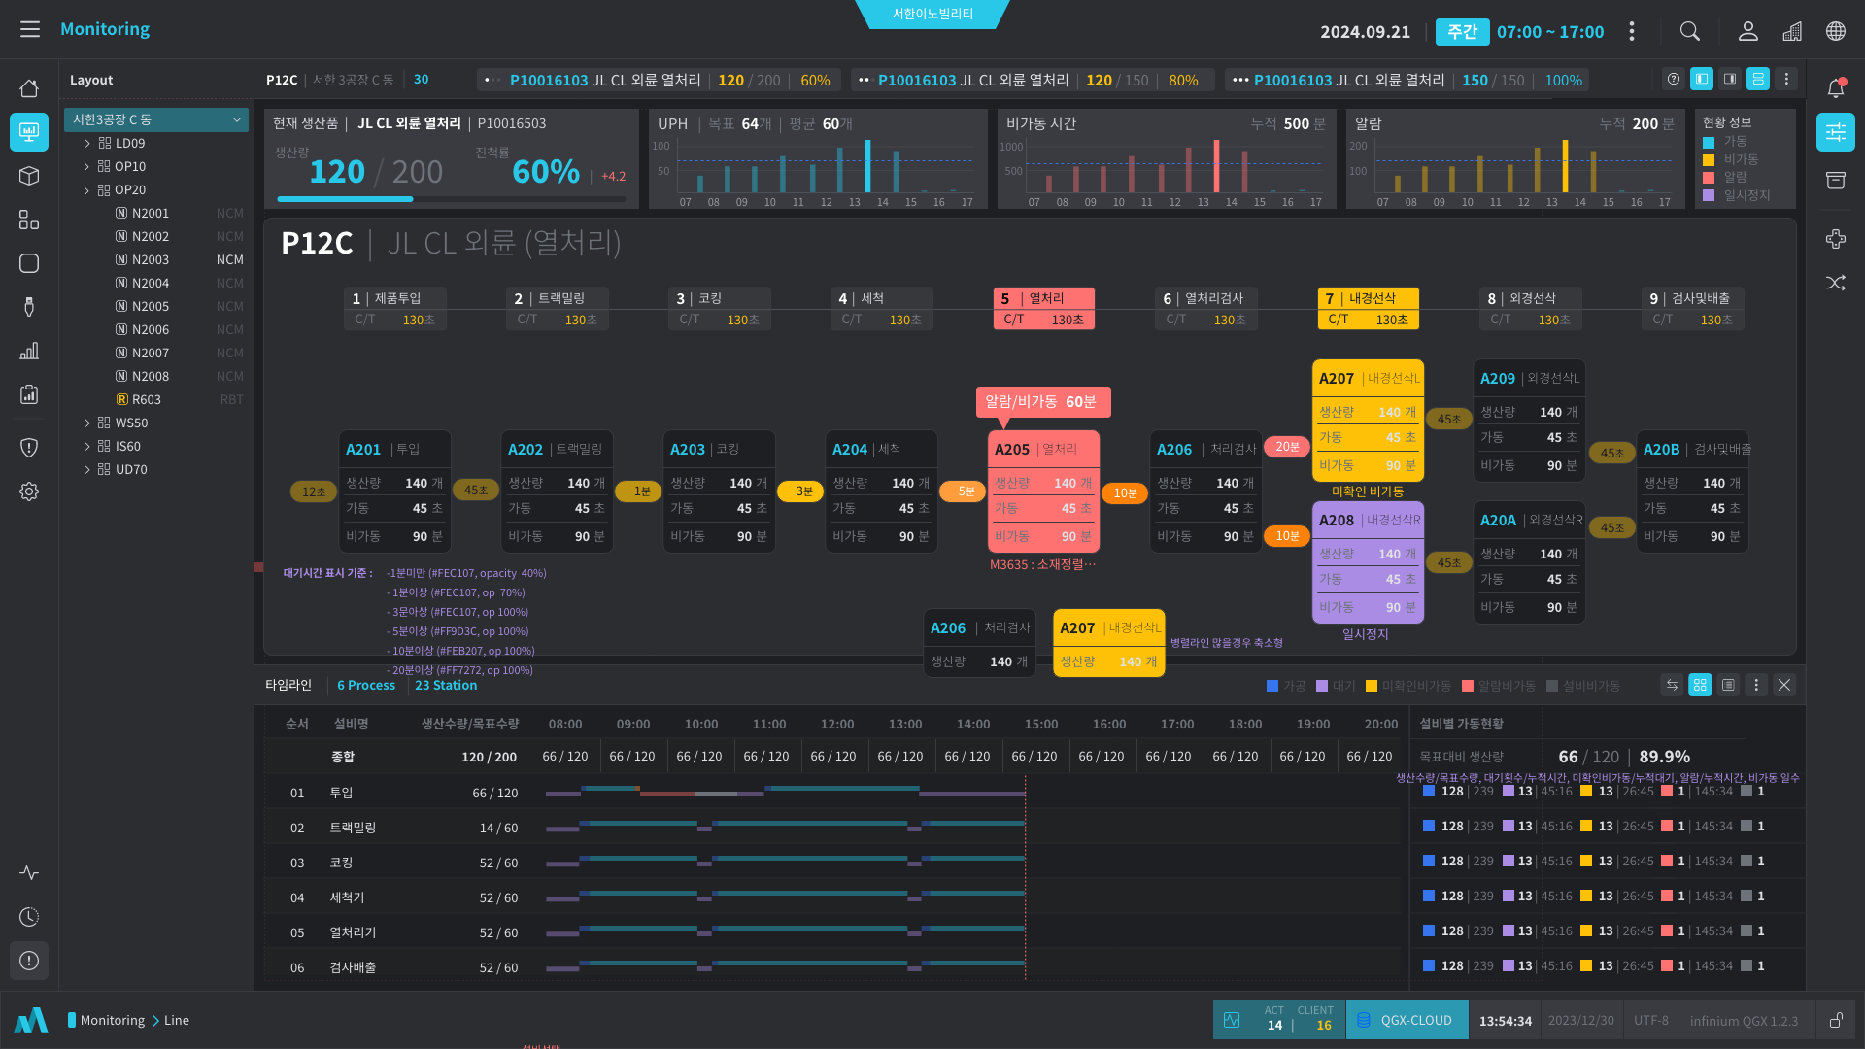Open the 서한3공장 C 동 dropdown
1865x1049 pixels.
tap(155, 119)
